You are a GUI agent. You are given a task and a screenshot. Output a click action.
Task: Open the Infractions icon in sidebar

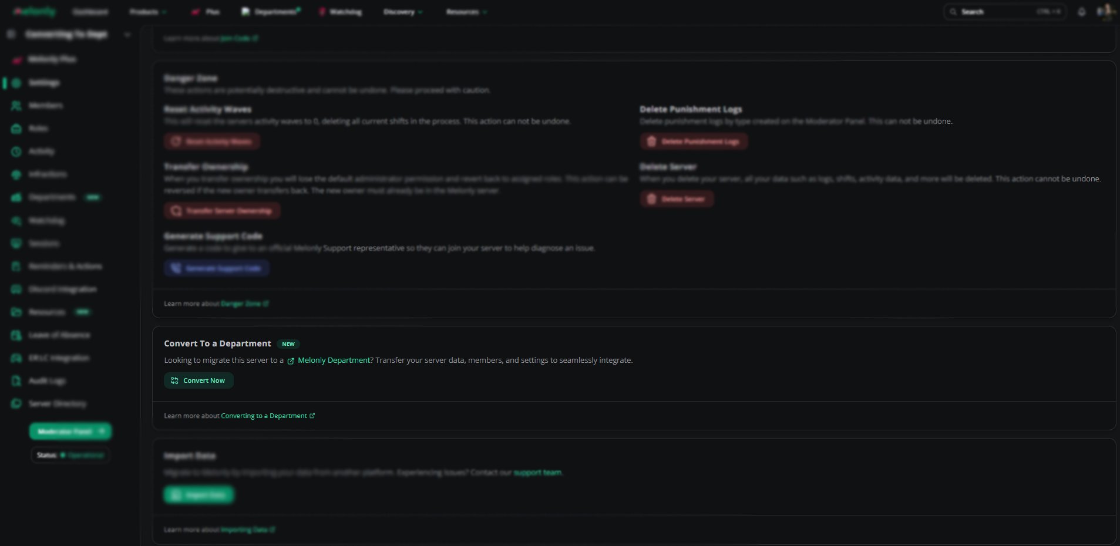pos(16,174)
